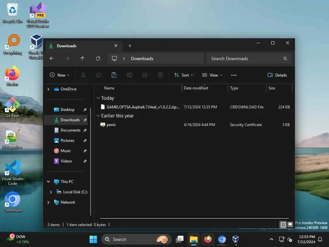Select the Notepad++ desktop shortcut
This screenshot has width=329, height=247.
pyautogui.click(x=13, y=139)
